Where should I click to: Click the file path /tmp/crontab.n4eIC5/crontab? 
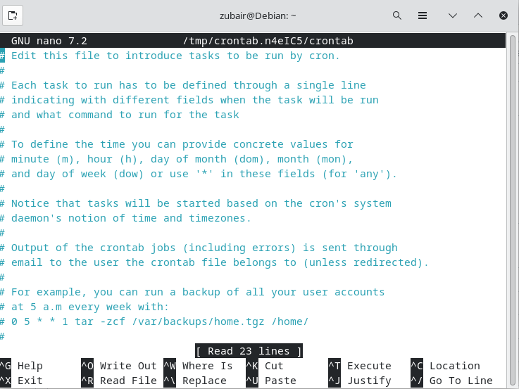(x=268, y=41)
